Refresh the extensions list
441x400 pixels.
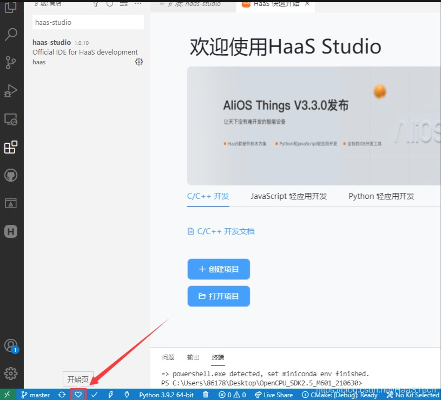(x=110, y=4)
